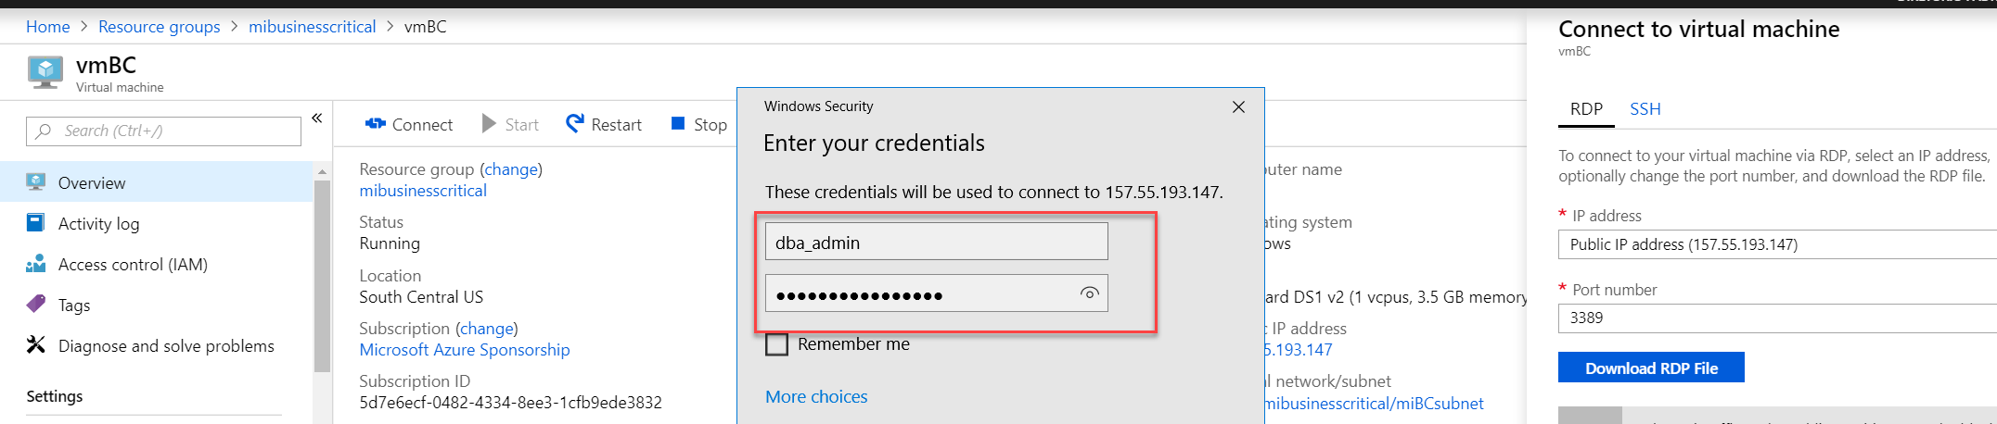Open the More choices link
The width and height of the screenshot is (1997, 424).
pyautogui.click(x=816, y=396)
